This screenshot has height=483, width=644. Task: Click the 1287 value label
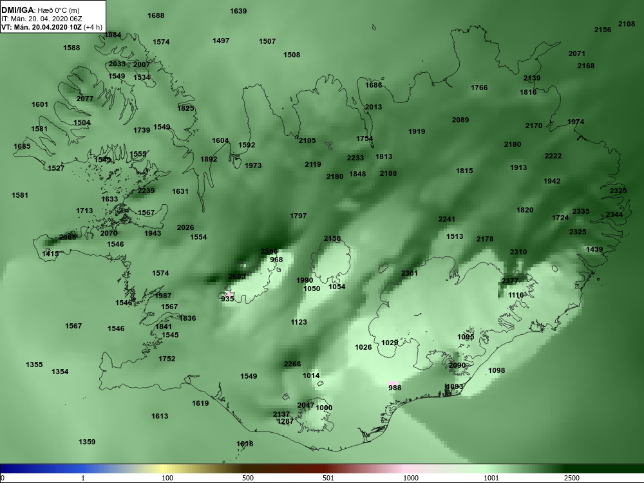pos(285,421)
